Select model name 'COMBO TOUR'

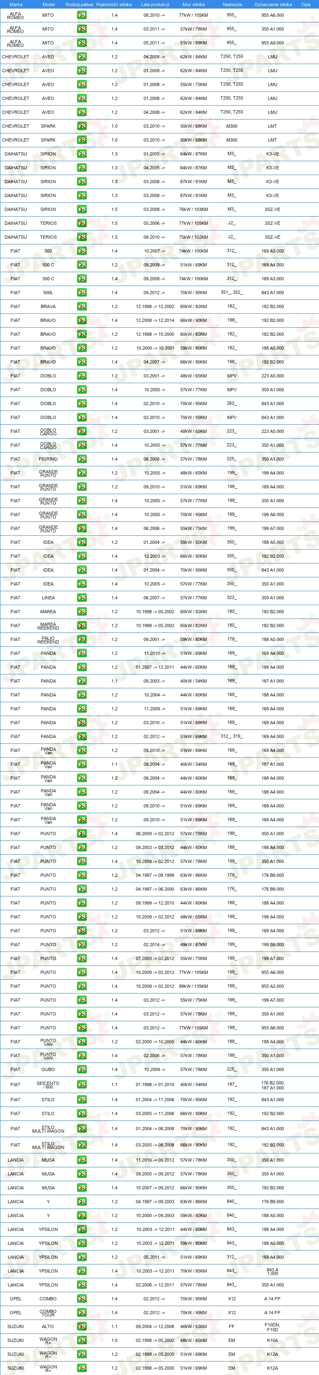pyautogui.click(x=48, y=1313)
